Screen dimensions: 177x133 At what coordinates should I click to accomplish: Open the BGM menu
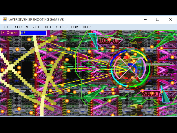click(75, 27)
